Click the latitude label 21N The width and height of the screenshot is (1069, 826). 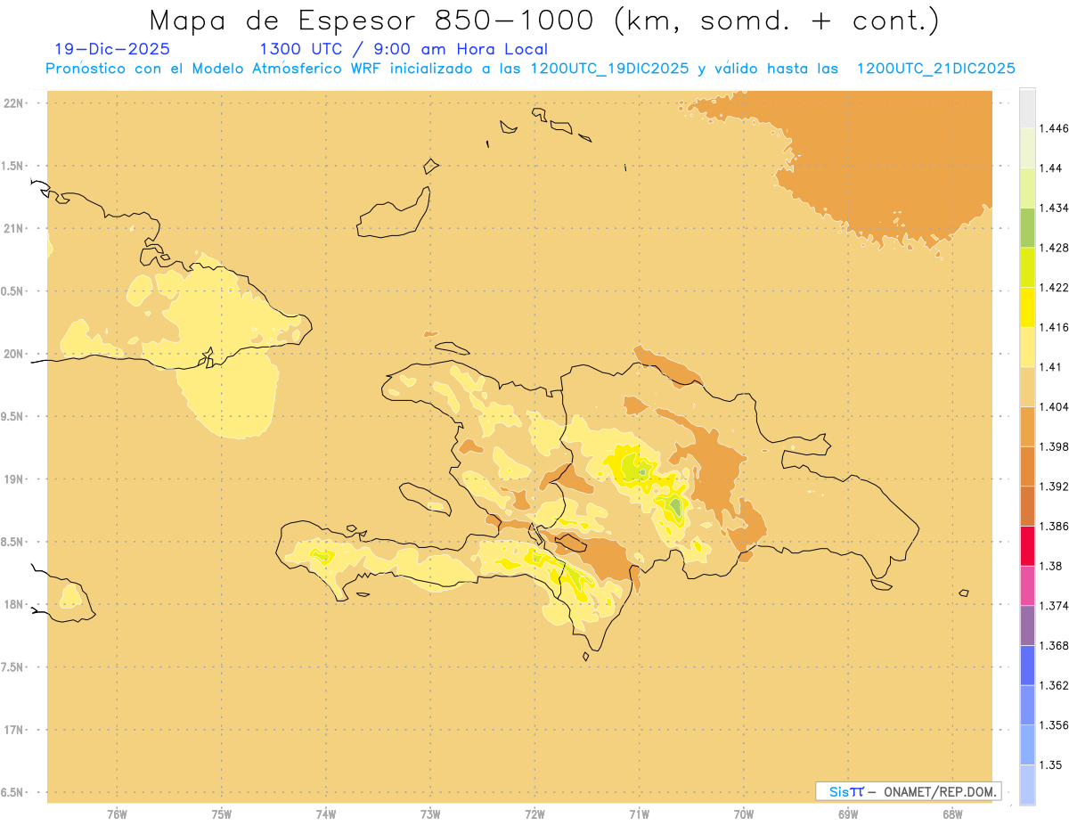point(13,228)
